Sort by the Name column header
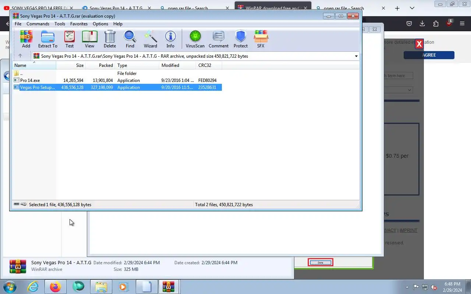The width and height of the screenshot is (471, 294). click(x=34, y=65)
